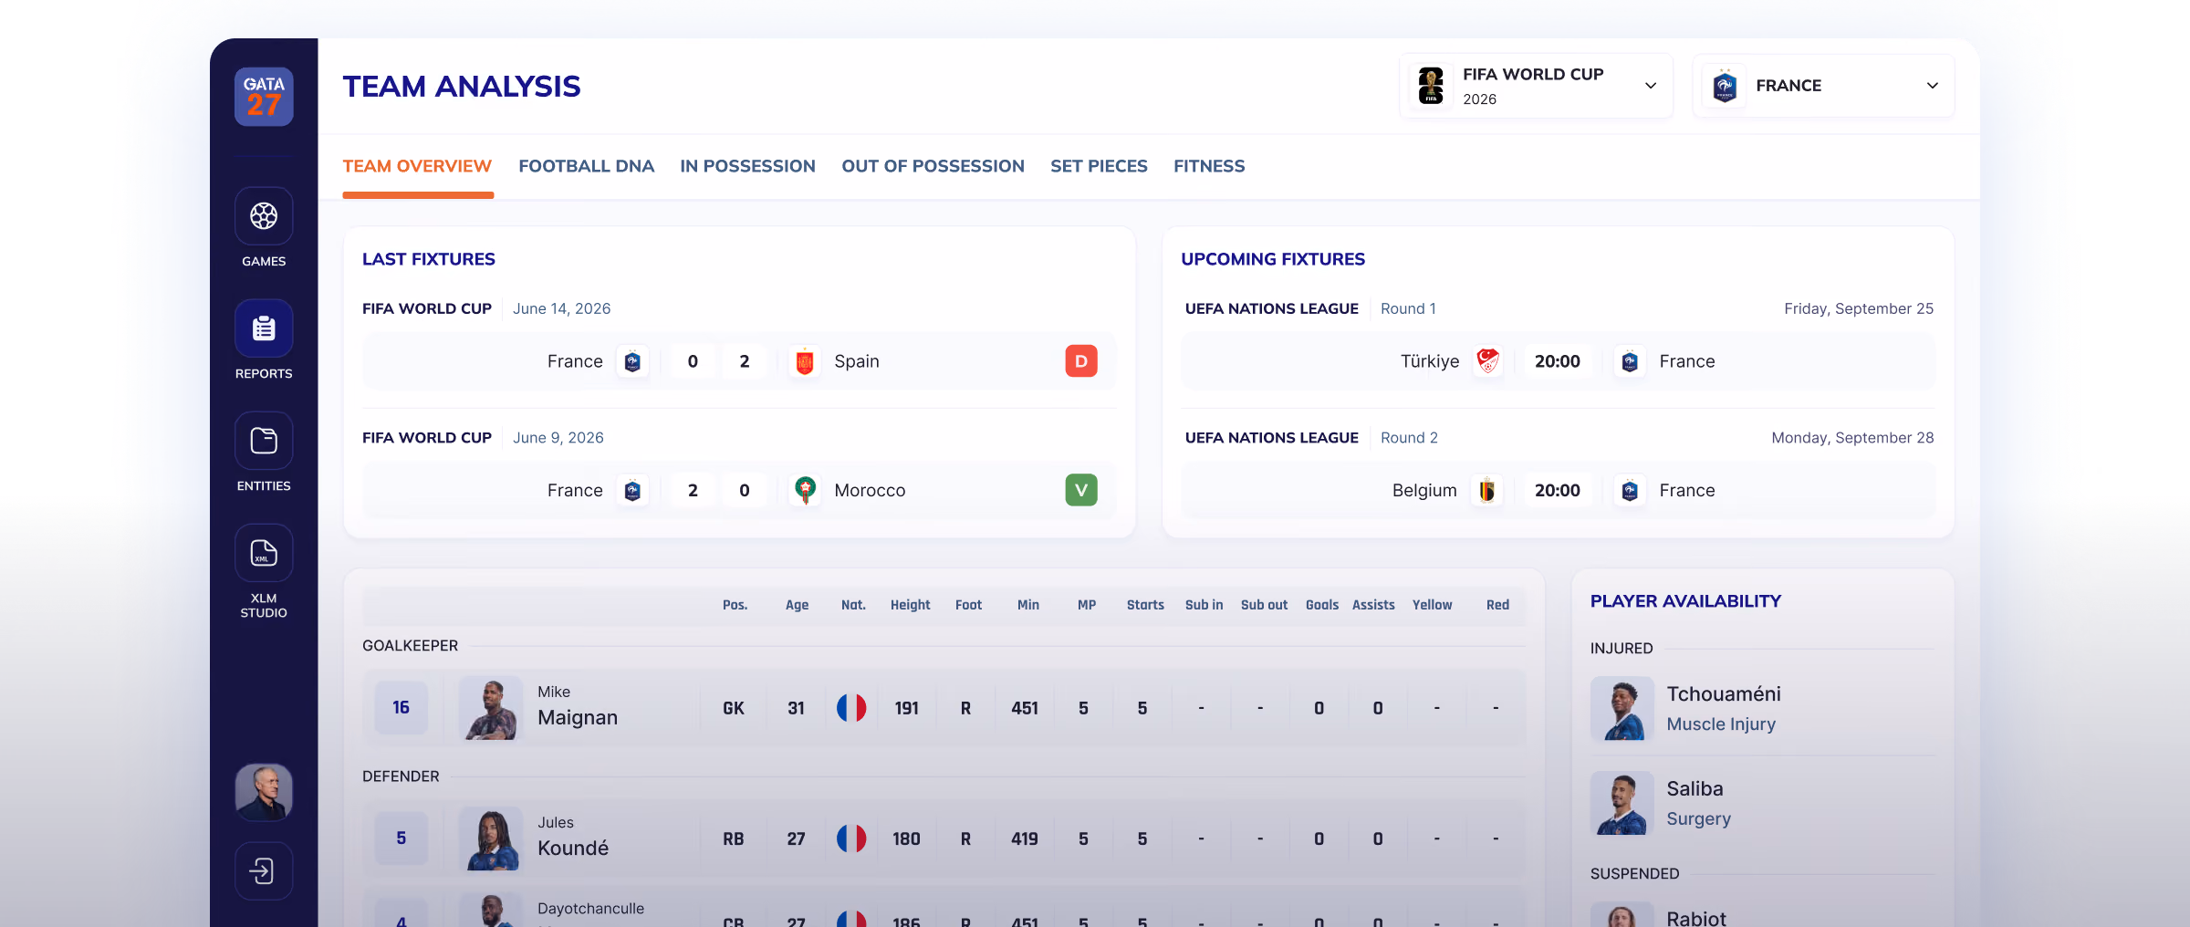Open the France vs Spain fixture row
This screenshot has width=2190, height=927.
click(x=739, y=361)
